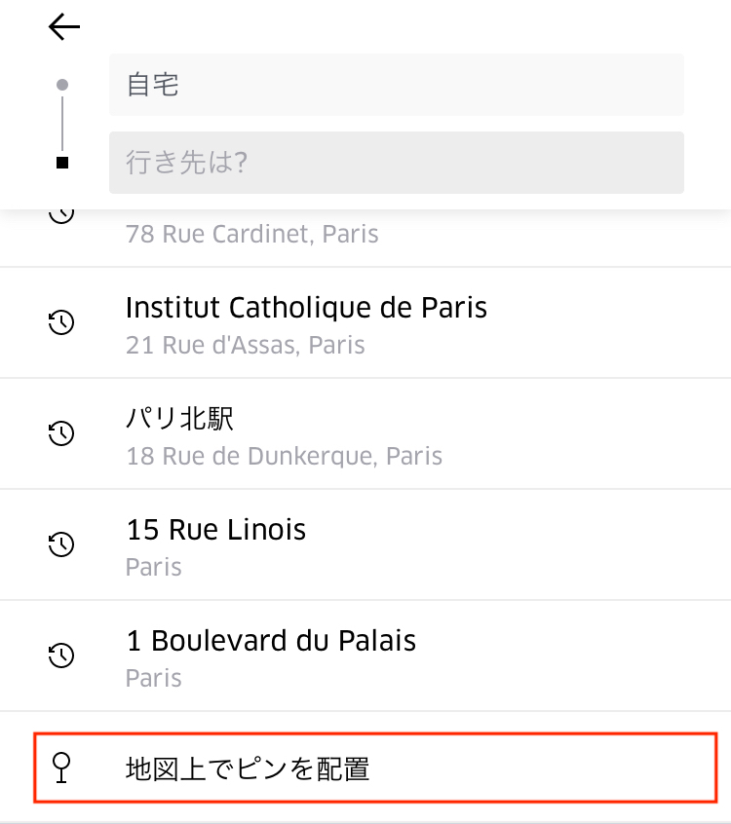Tap history icon beside パリ北駅
This screenshot has height=824, width=731.
tap(61, 433)
